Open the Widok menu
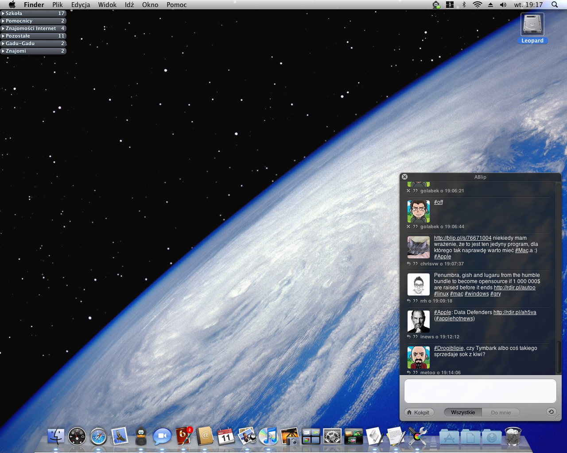The height and width of the screenshot is (453, 567). [107, 5]
